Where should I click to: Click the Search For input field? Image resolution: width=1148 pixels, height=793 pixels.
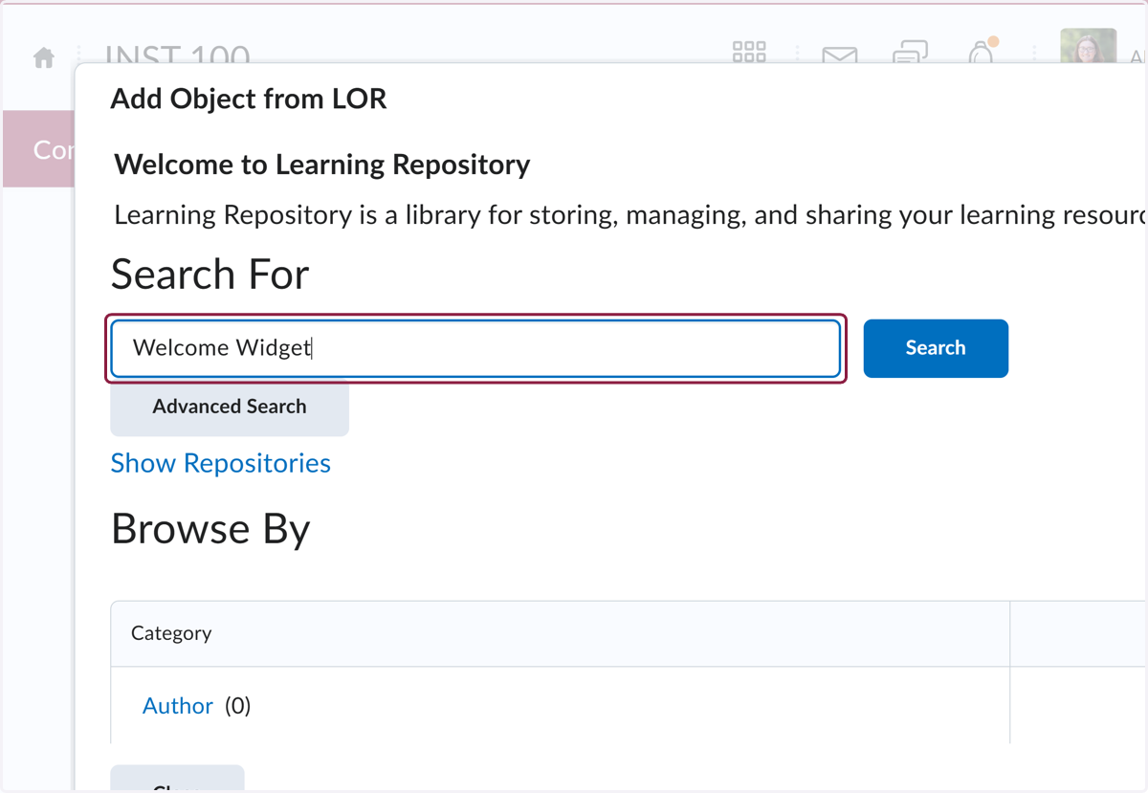click(x=475, y=348)
